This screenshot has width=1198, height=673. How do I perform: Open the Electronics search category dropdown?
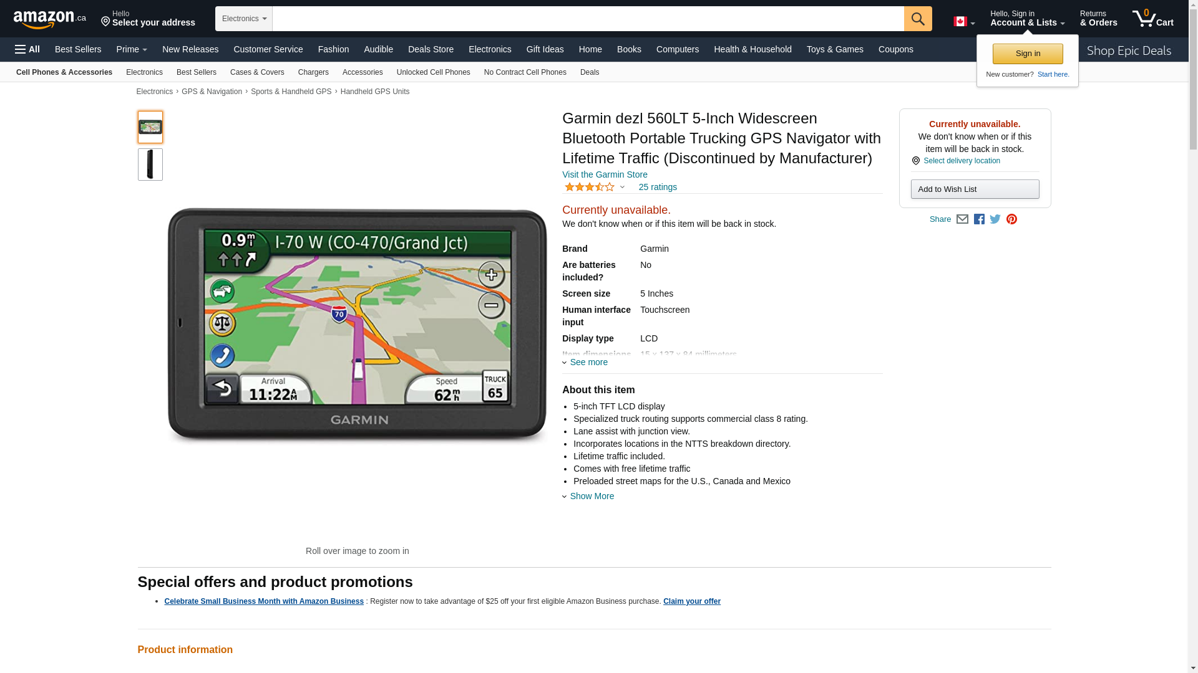pos(244,19)
